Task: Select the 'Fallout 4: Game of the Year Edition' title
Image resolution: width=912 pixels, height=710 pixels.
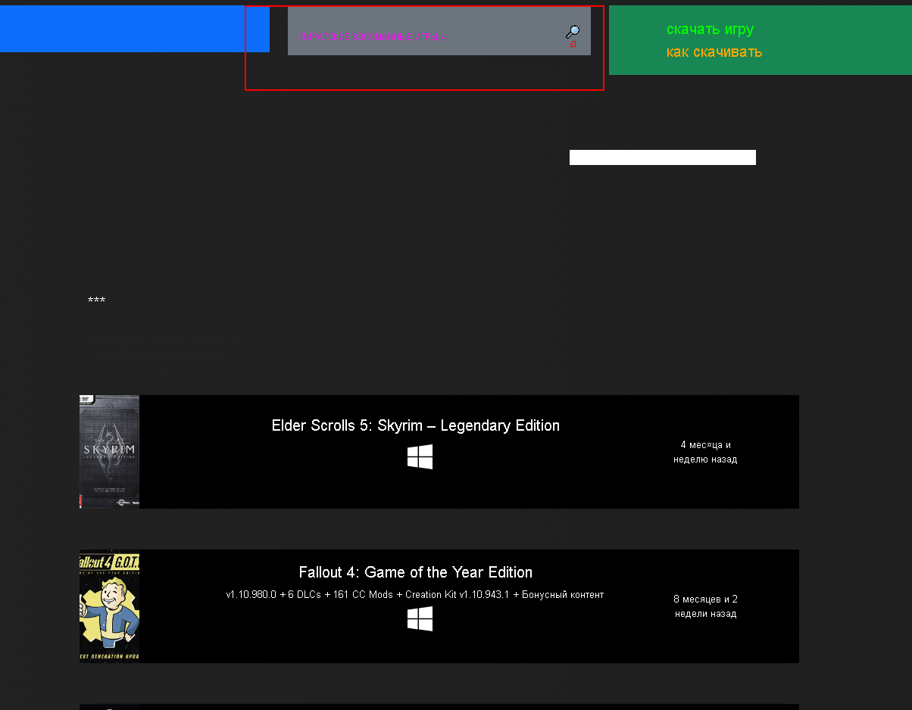Action: 415,572
